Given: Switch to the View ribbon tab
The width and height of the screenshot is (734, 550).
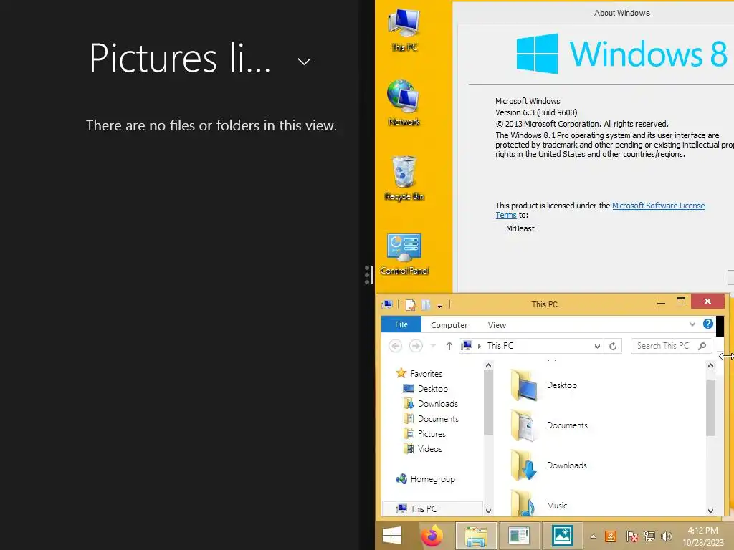Looking at the screenshot, I should coord(497,325).
